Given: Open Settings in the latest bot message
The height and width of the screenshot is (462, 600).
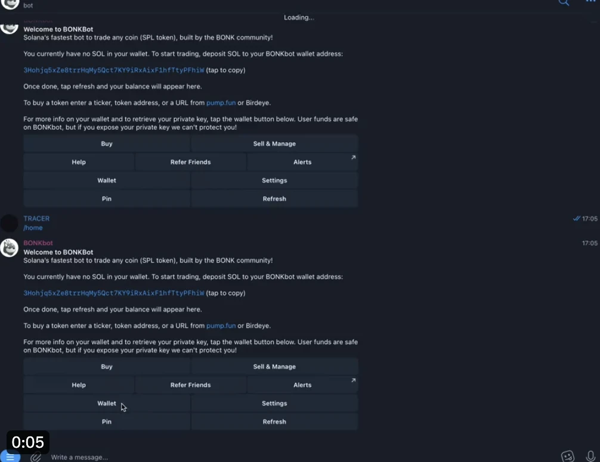Looking at the screenshot, I should pyautogui.click(x=274, y=404).
